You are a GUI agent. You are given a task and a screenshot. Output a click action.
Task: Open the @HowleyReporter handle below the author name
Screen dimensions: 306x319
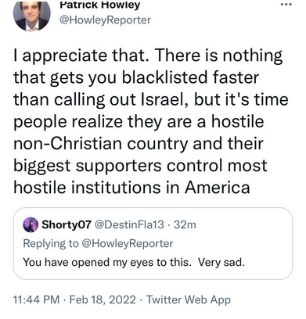105,20
